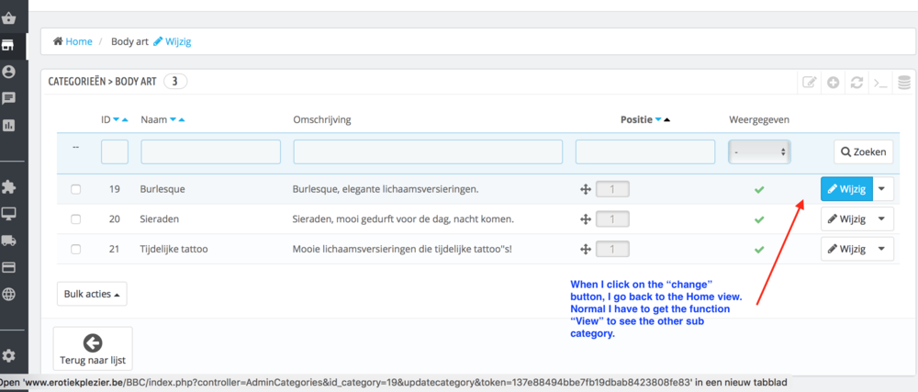Click the refresh list icon
Viewport: 918px width, 392px height.
[856, 83]
